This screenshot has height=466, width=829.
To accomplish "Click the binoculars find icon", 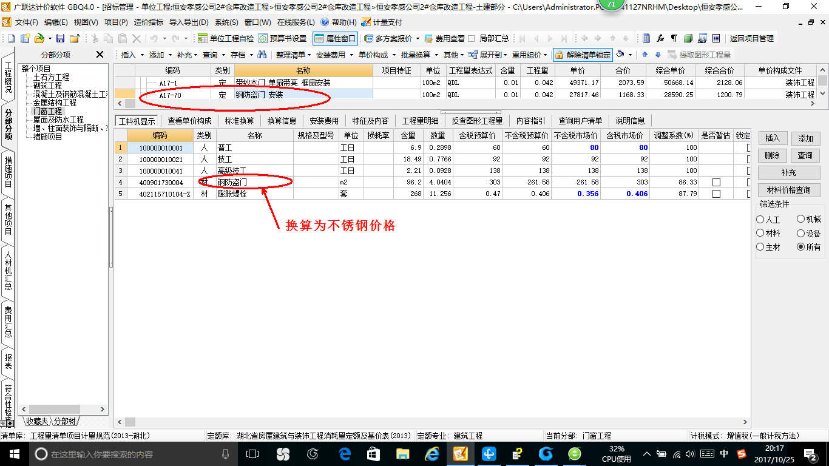I will (x=262, y=55).
